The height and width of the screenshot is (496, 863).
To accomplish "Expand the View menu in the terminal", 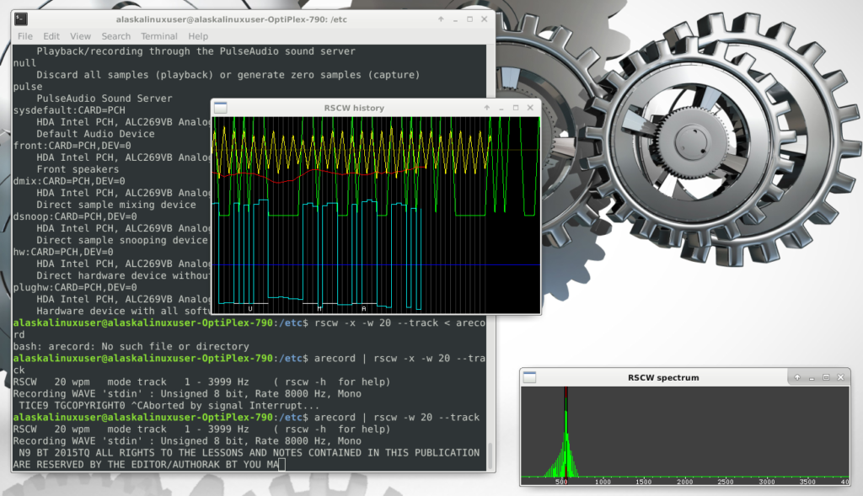I will (x=80, y=36).
